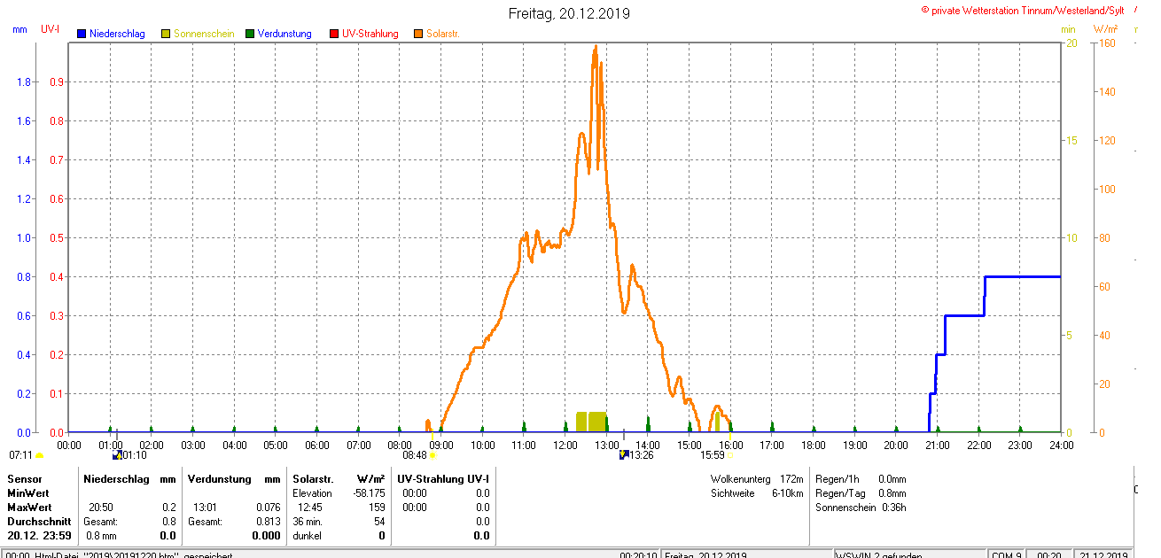This screenshot has height=558, width=1161.
Task: Click the 21.12.2019 status bar date
Action: [1104, 554]
